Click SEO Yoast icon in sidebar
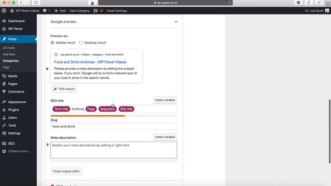The image size is (331, 186). (4, 144)
